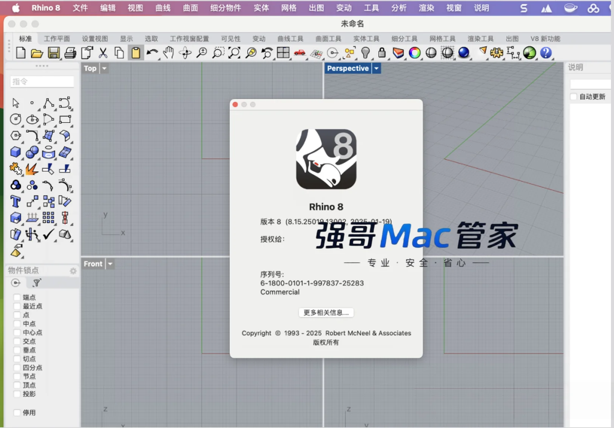Save the model with the floppy disk icon

tap(54, 53)
